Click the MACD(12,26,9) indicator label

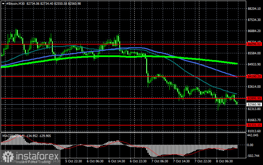coord(13,136)
